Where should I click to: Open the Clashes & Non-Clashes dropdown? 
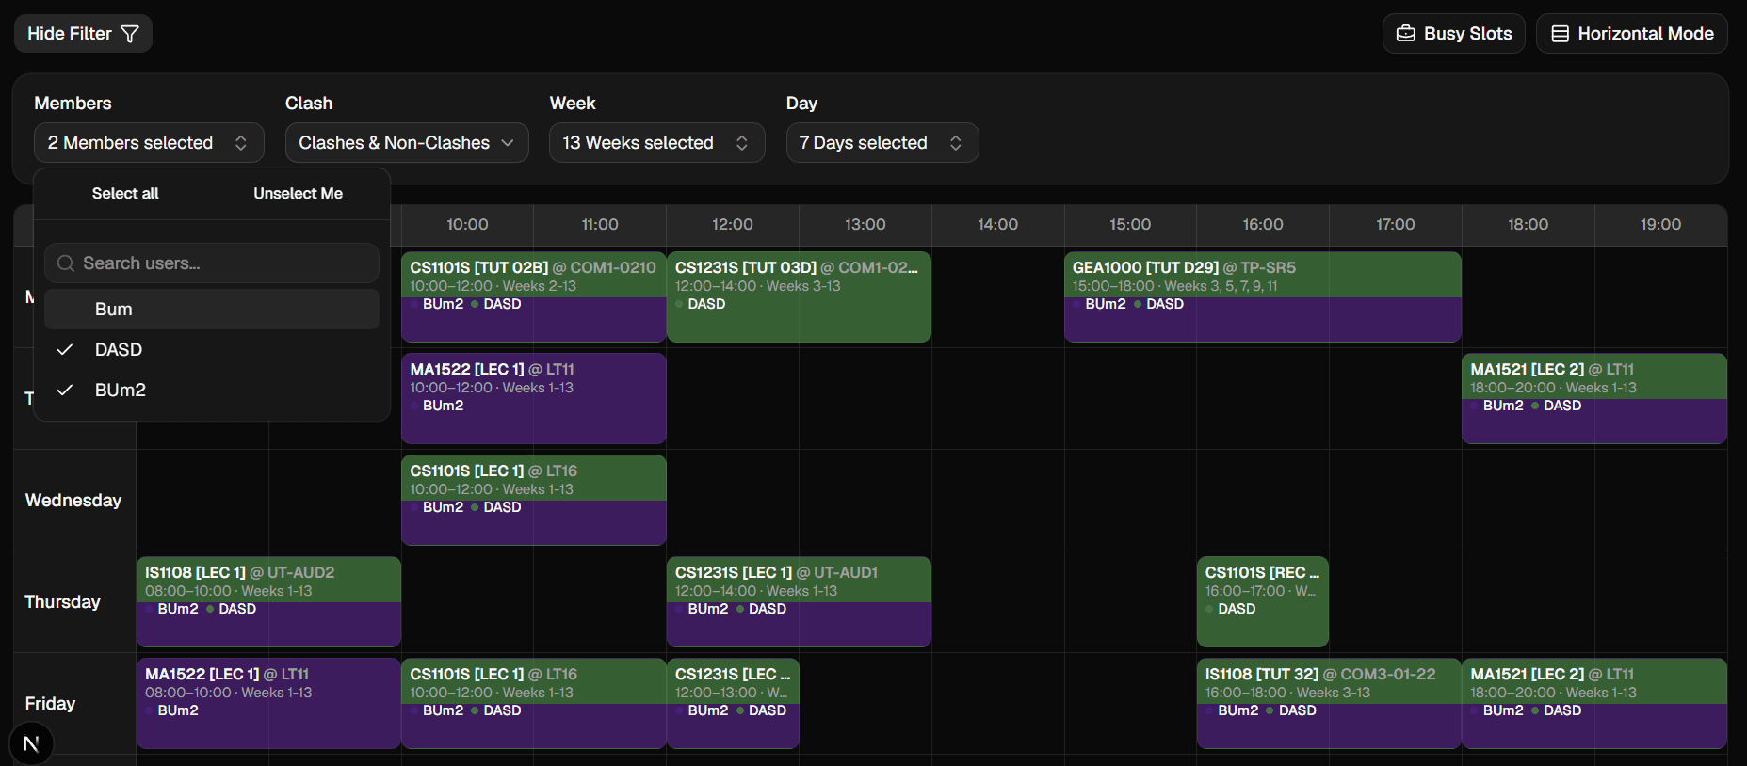pyautogui.click(x=407, y=143)
